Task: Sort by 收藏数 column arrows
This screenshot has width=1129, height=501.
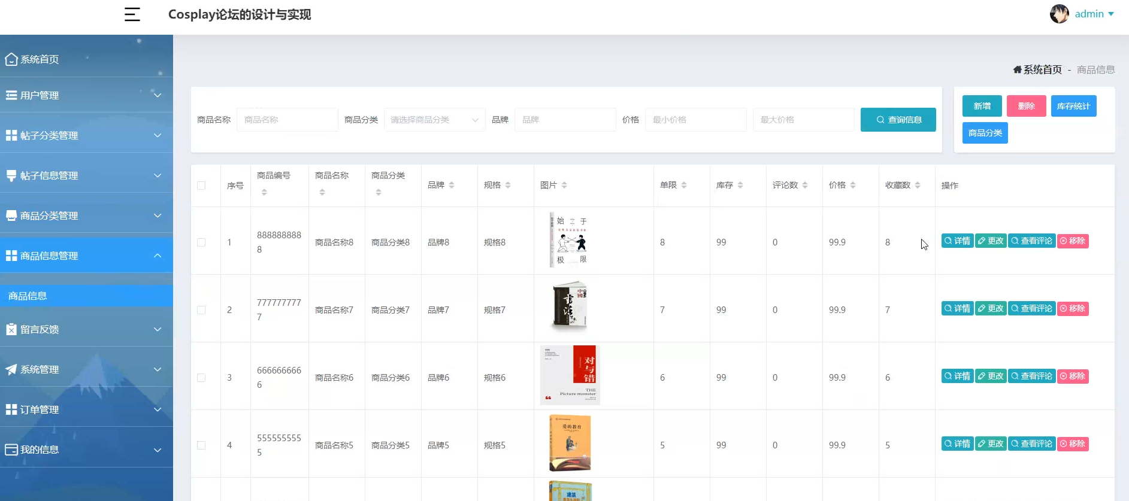Action: (918, 186)
